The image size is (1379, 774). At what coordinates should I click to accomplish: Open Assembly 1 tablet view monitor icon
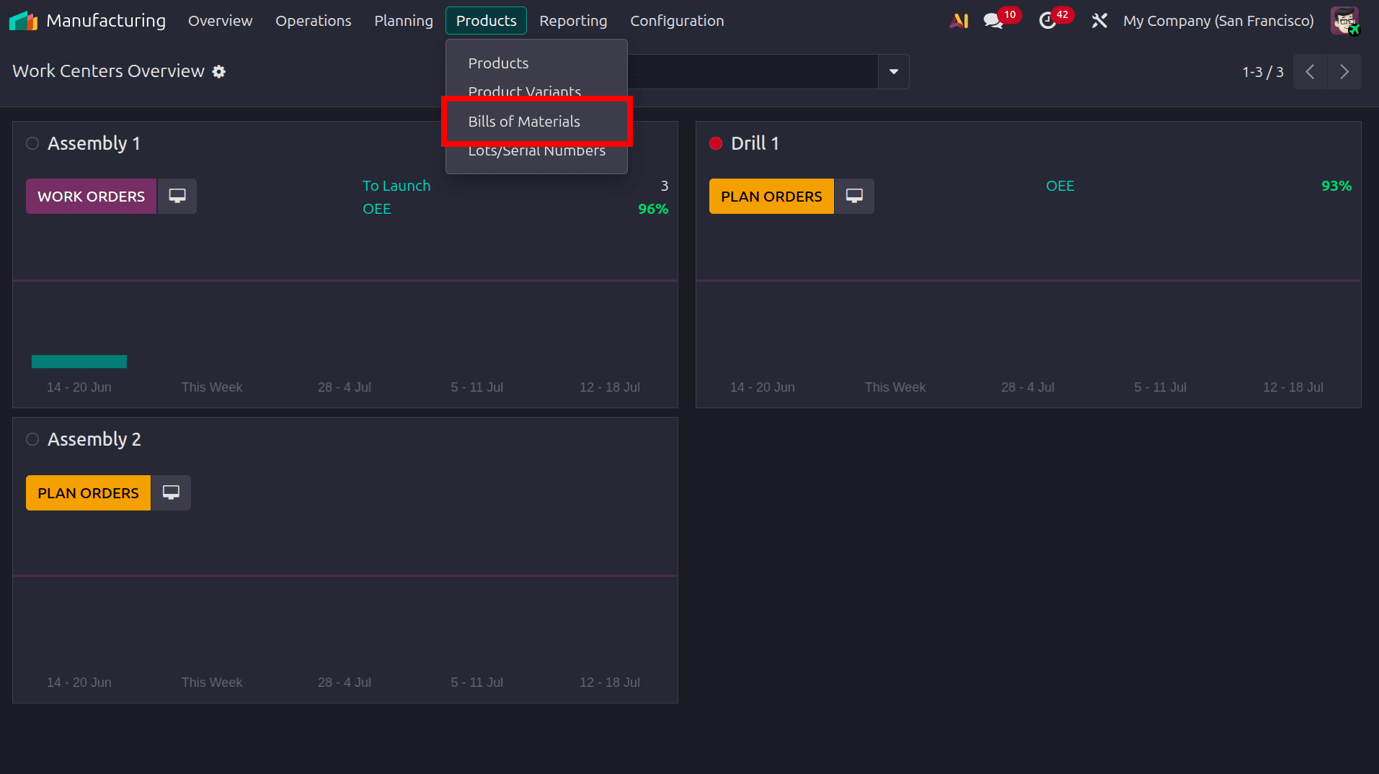[x=177, y=196]
